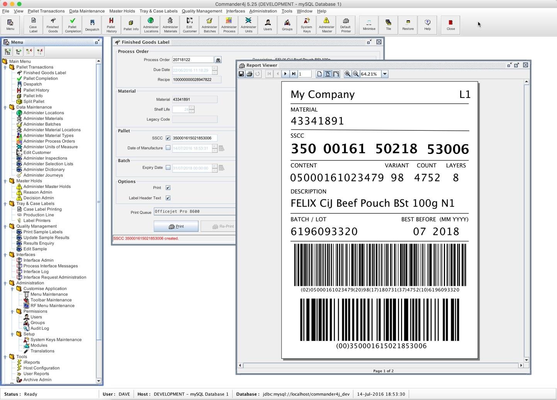Click the save icon in Report Viewer toolbar
This screenshot has width=557, height=400.
(241, 74)
